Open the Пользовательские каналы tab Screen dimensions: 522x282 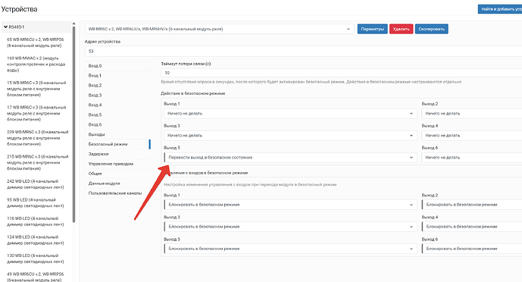point(117,193)
